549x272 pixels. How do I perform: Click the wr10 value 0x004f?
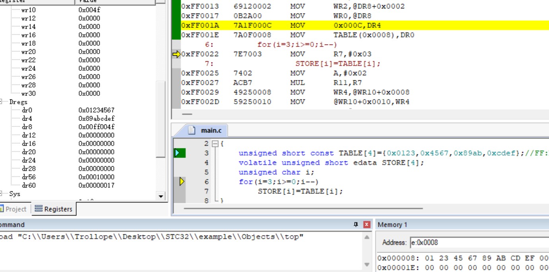click(x=89, y=10)
